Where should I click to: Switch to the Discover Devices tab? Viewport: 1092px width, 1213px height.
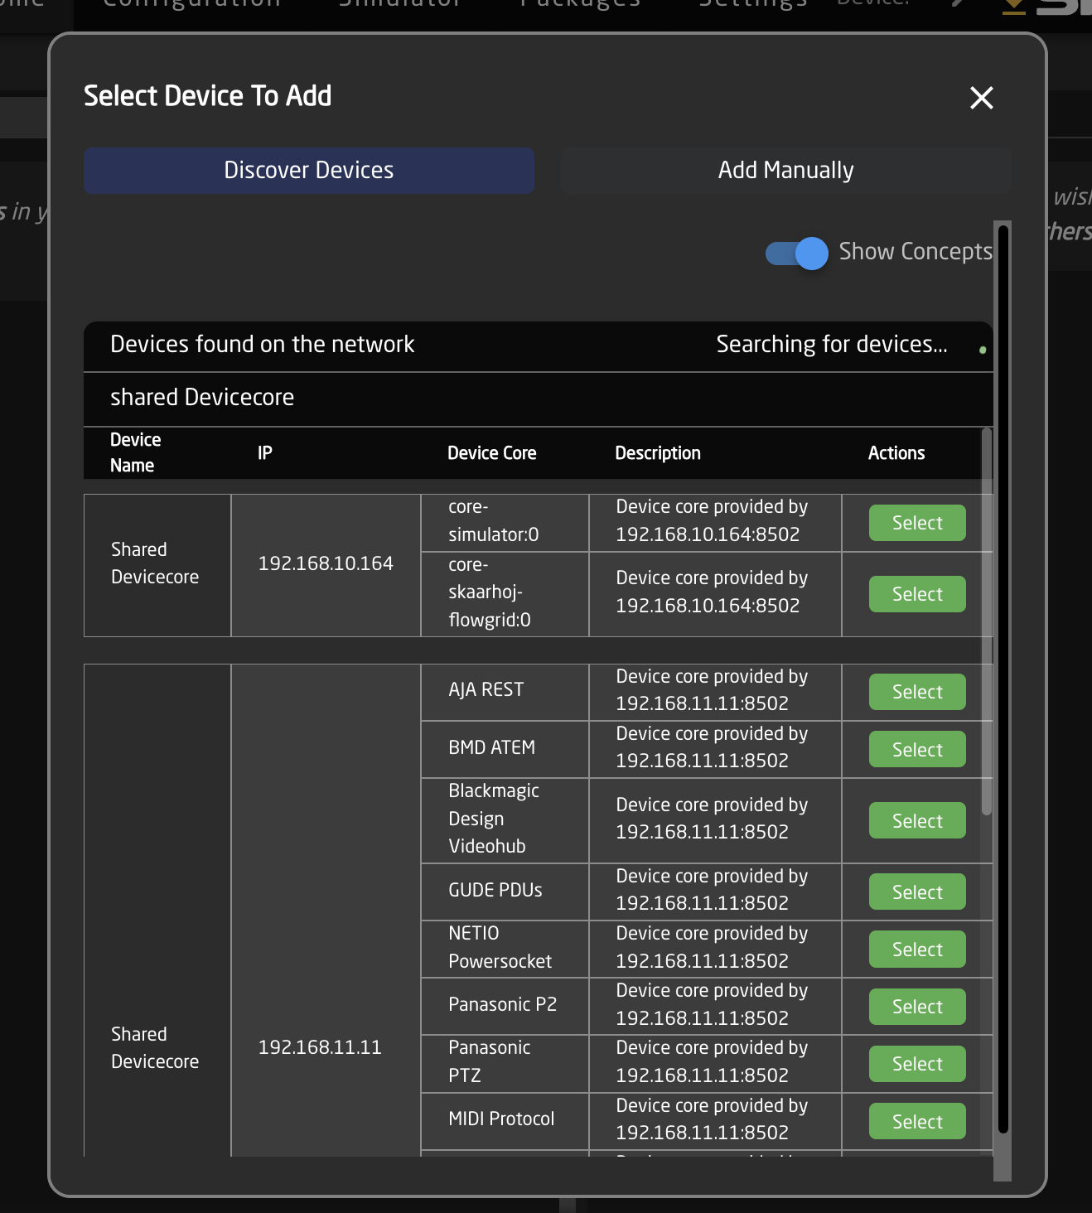[308, 171]
